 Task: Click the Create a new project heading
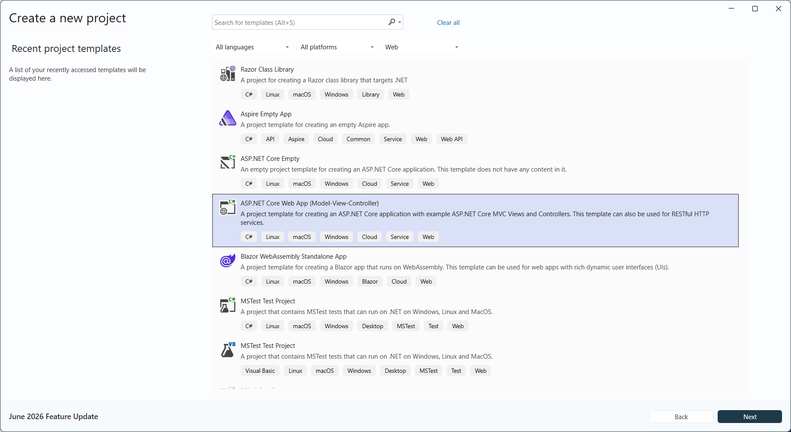click(x=67, y=18)
